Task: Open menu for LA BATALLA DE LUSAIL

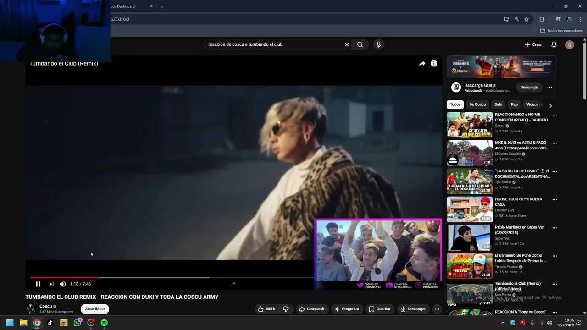Action: coord(554,171)
